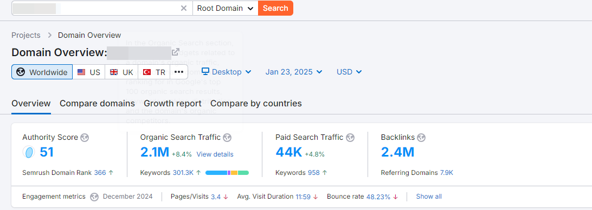
Task: Select the Worldwide database
Action: 42,72
